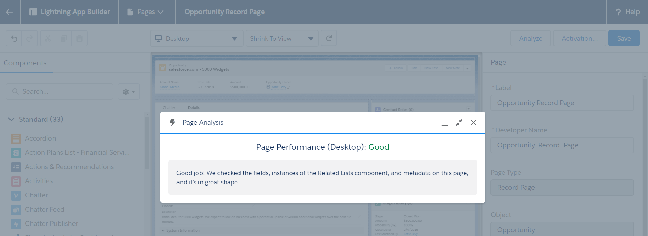Select the Chatter tab on canvas
648x236 pixels.
click(x=169, y=108)
